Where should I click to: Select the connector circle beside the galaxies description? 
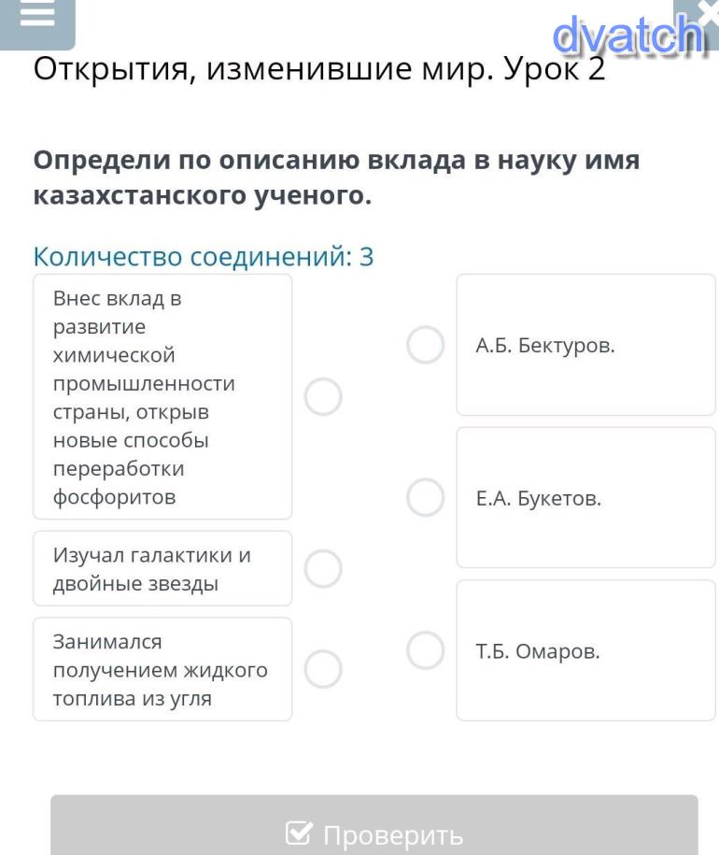click(323, 568)
